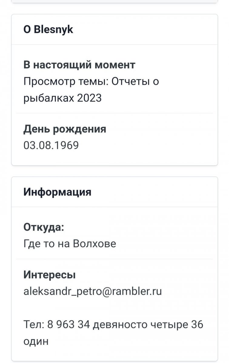Click the "Информация" section heading
229x363 pixels.
pos(57,192)
